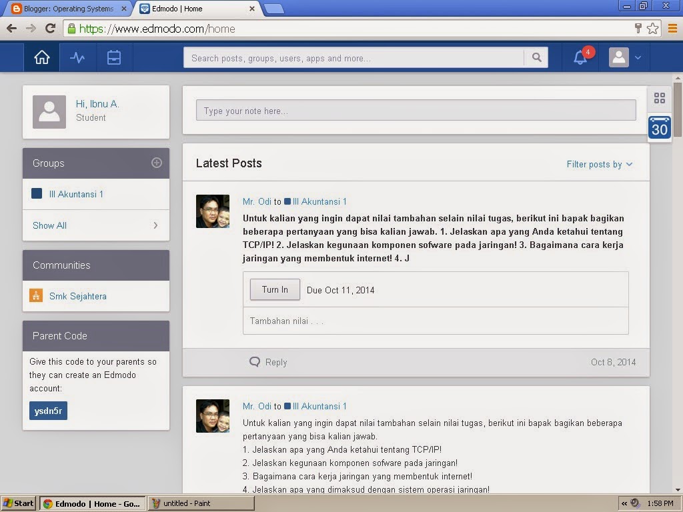Screen dimensions: 683x512
Task: Click Mr. Odi name on second post
Action: coord(257,406)
